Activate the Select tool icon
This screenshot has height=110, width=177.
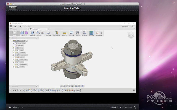point(91,33)
